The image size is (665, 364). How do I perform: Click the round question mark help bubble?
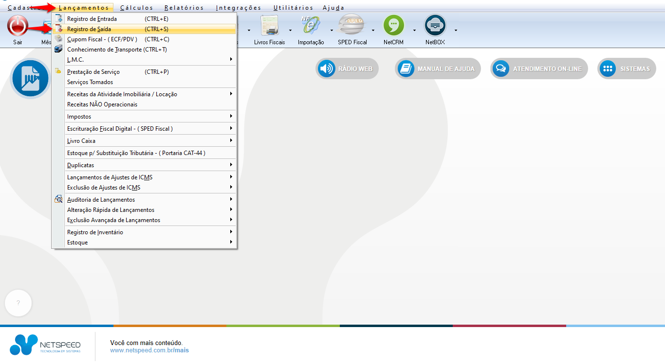(x=18, y=303)
